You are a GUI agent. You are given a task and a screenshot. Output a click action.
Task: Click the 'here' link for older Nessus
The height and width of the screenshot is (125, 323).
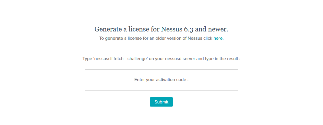(x=218, y=38)
